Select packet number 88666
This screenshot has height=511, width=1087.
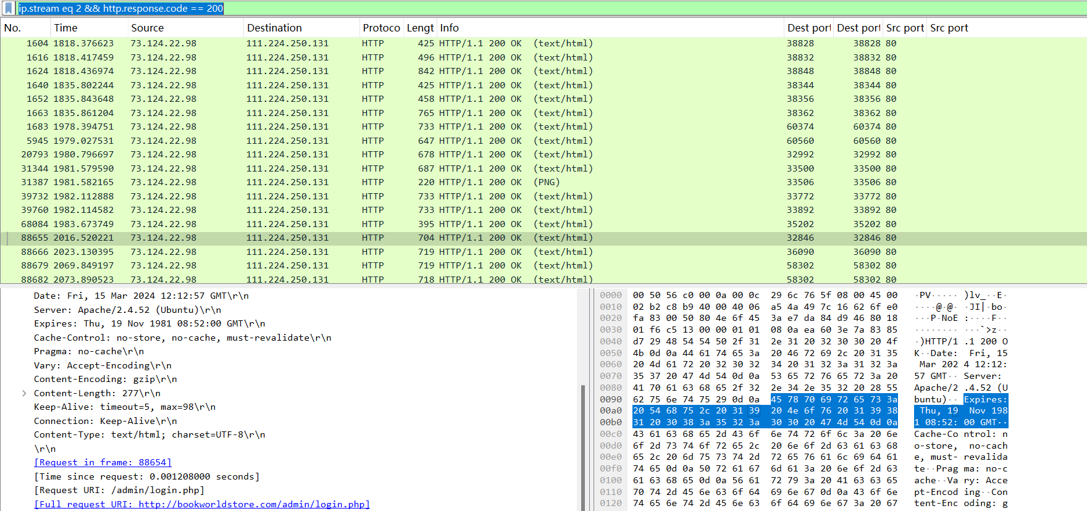pyautogui.click(x=543, y=252)
